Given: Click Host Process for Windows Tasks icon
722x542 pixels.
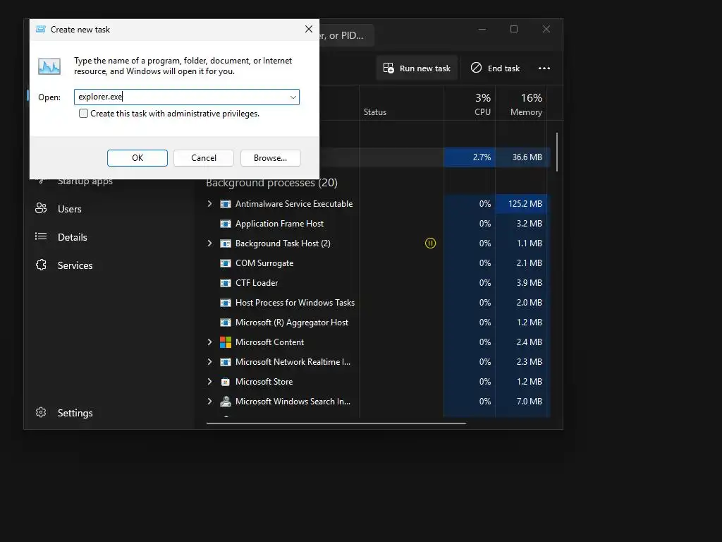Looking at the screenshot, I should pos(226,303).
